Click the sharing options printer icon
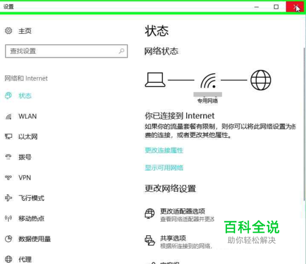The height and width of the screenshot is (264, 306). click(x=150, y=240)
